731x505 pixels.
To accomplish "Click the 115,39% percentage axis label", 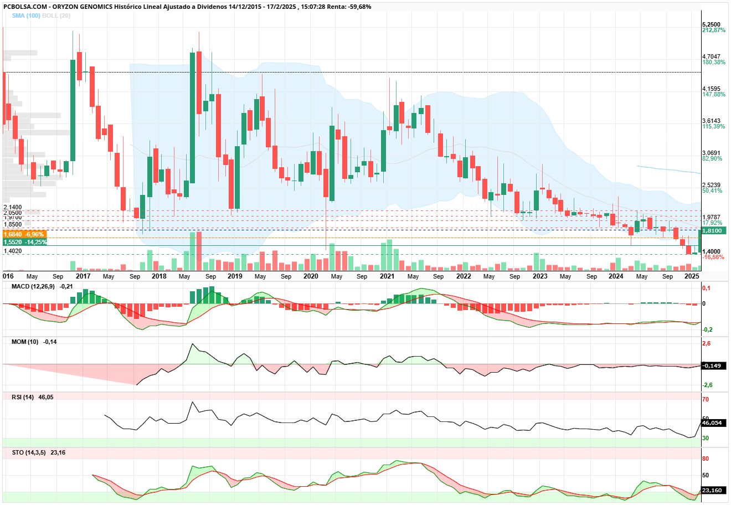I will point(713,126).
